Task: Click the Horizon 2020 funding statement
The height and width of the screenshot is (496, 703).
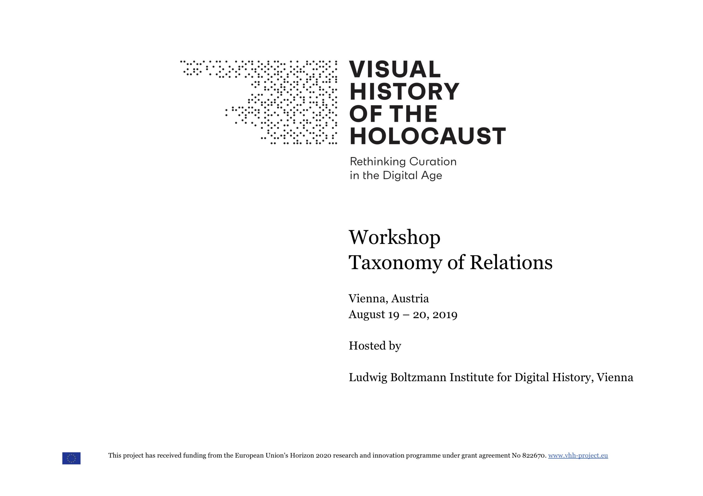Action: click(327, 456)
